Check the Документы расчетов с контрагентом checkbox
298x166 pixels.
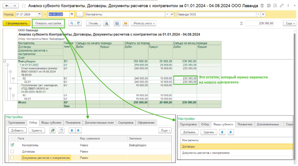tap(12, 158)
